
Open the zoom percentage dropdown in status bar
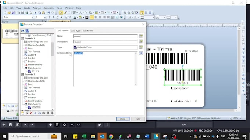pyautogui.click(x=240, y=118)
